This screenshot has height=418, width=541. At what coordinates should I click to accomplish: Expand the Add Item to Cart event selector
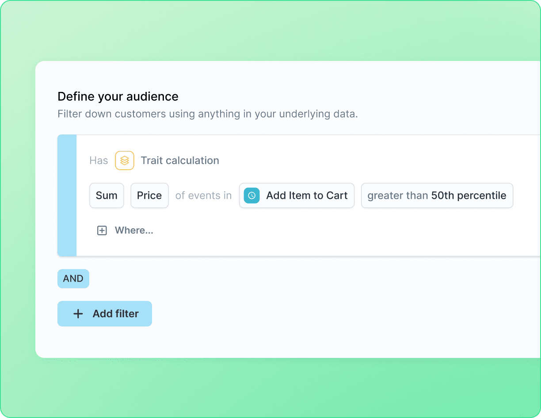307,195
